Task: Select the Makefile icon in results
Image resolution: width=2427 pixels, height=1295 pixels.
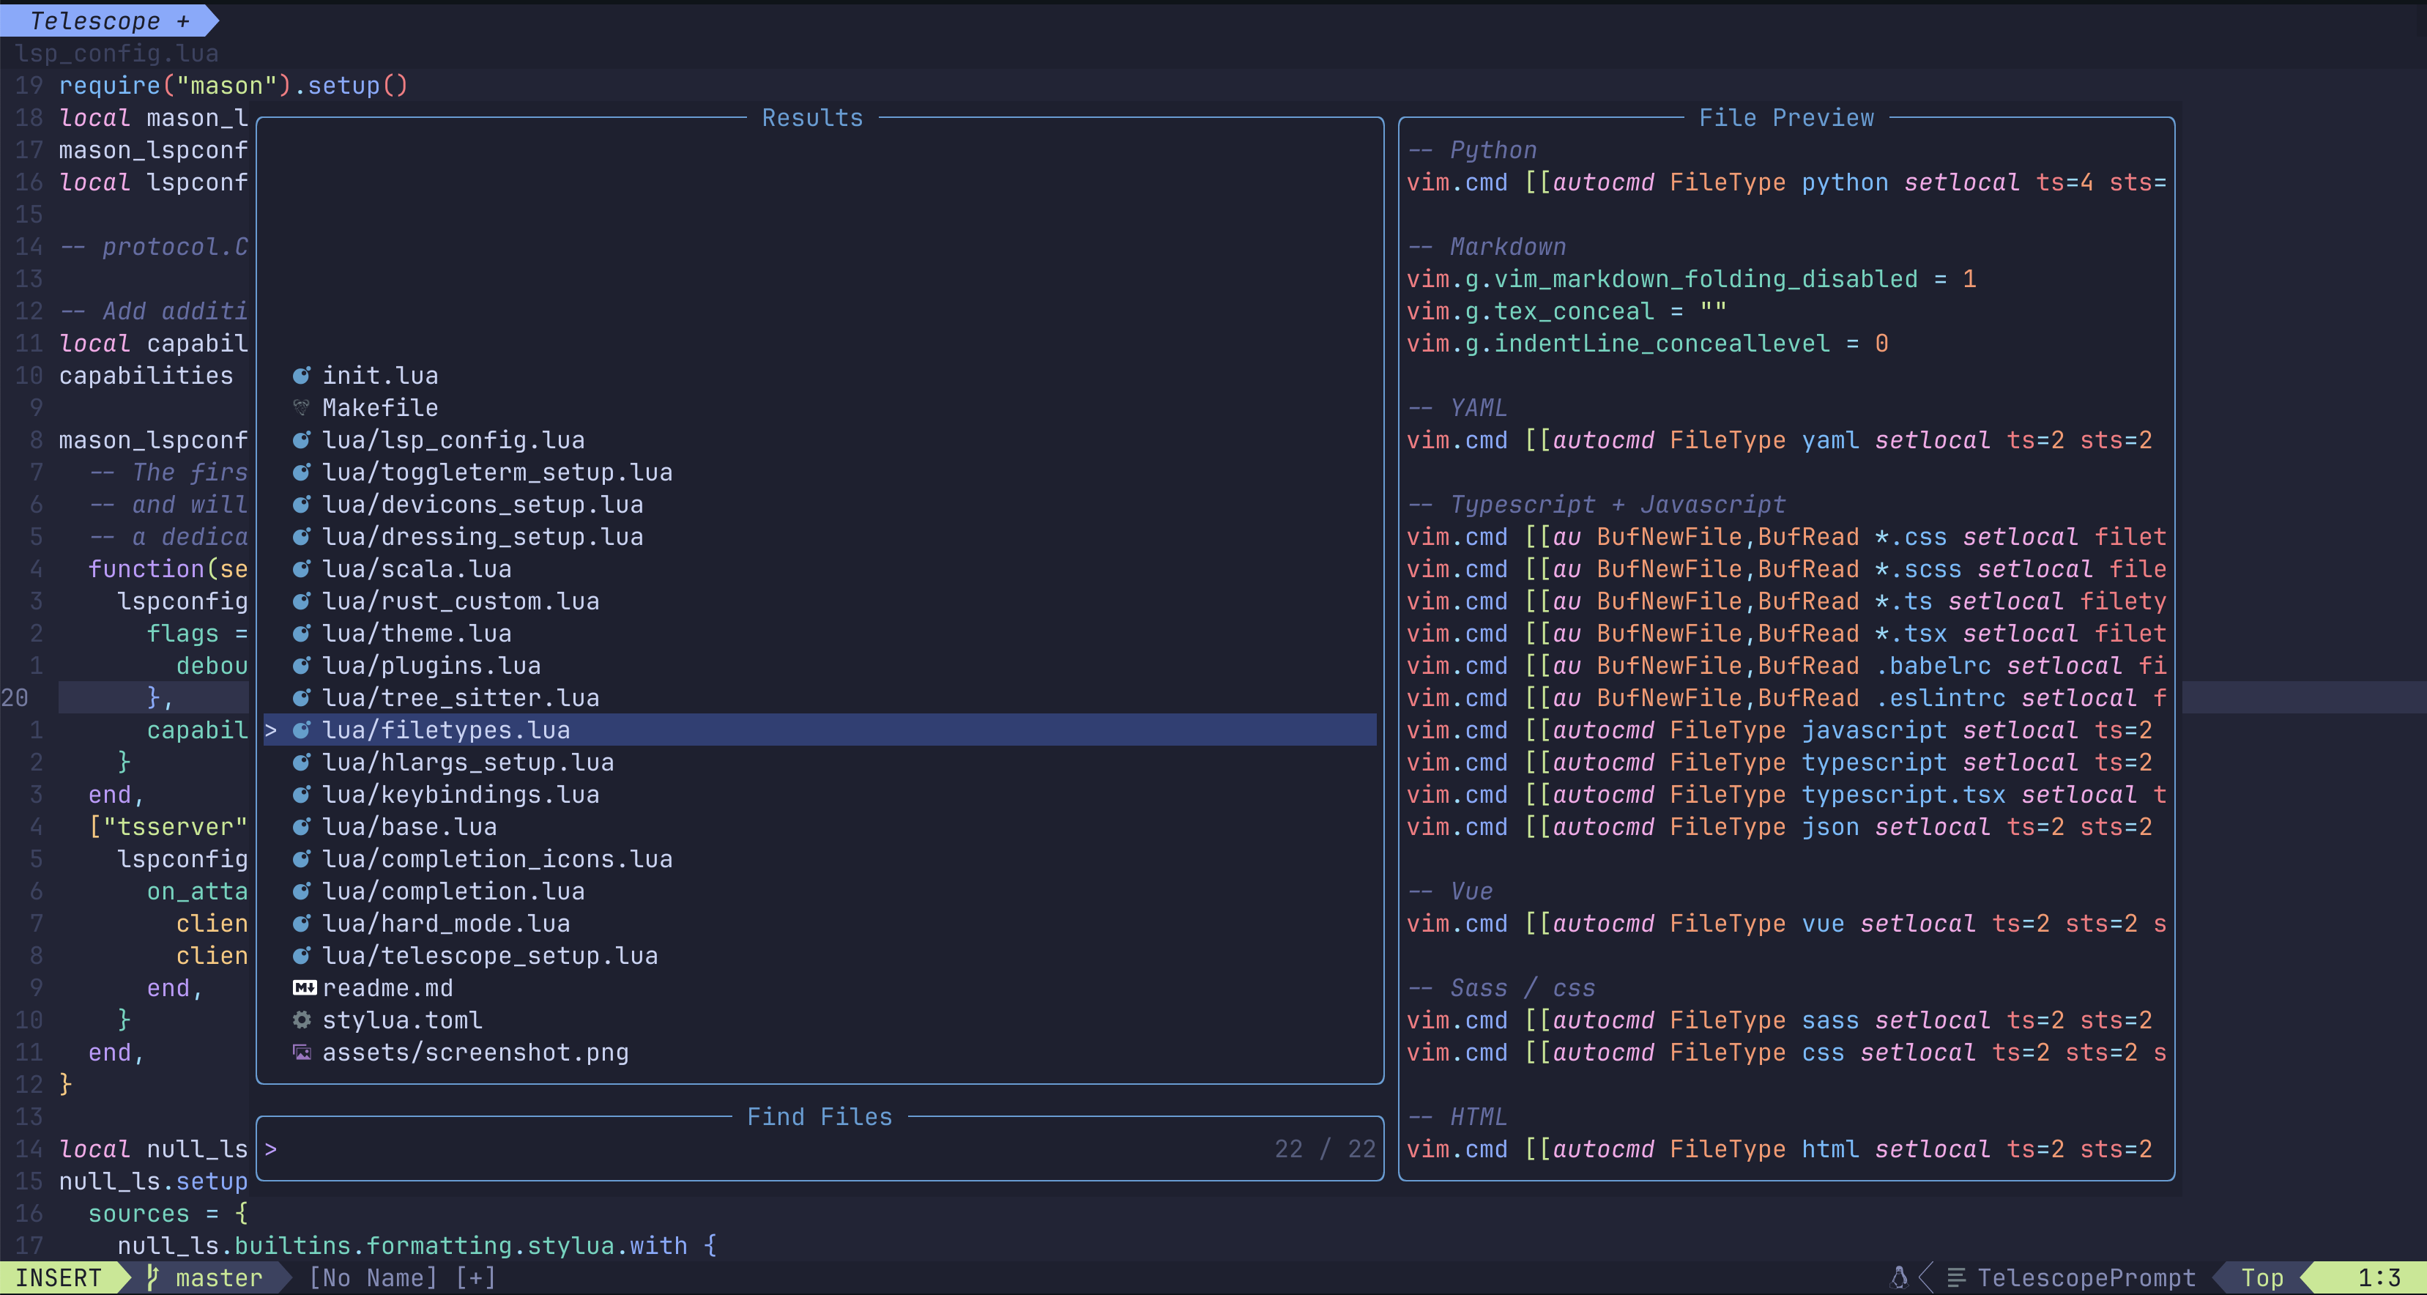Action: [302, 407]
